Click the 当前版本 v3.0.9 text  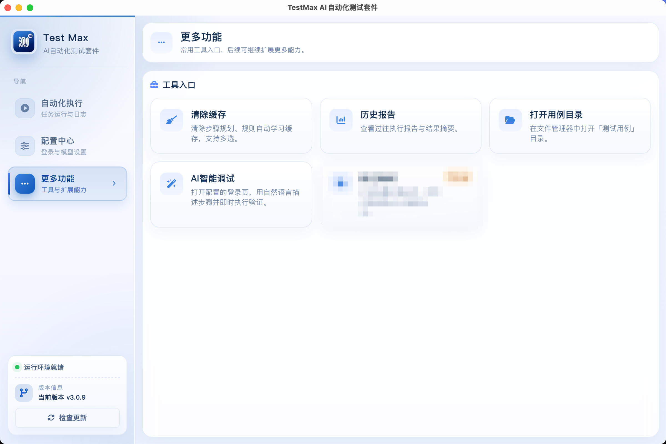[x=62, y=397]
